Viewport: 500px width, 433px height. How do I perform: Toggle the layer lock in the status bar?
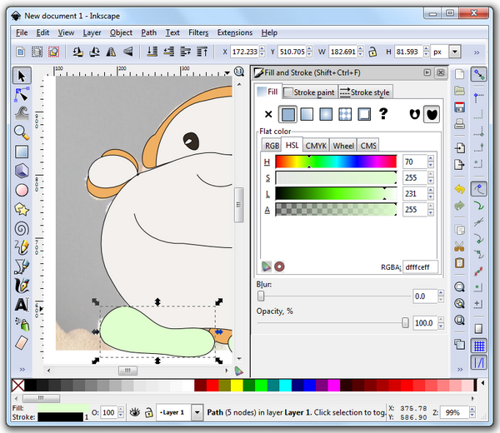coord(148,413)
